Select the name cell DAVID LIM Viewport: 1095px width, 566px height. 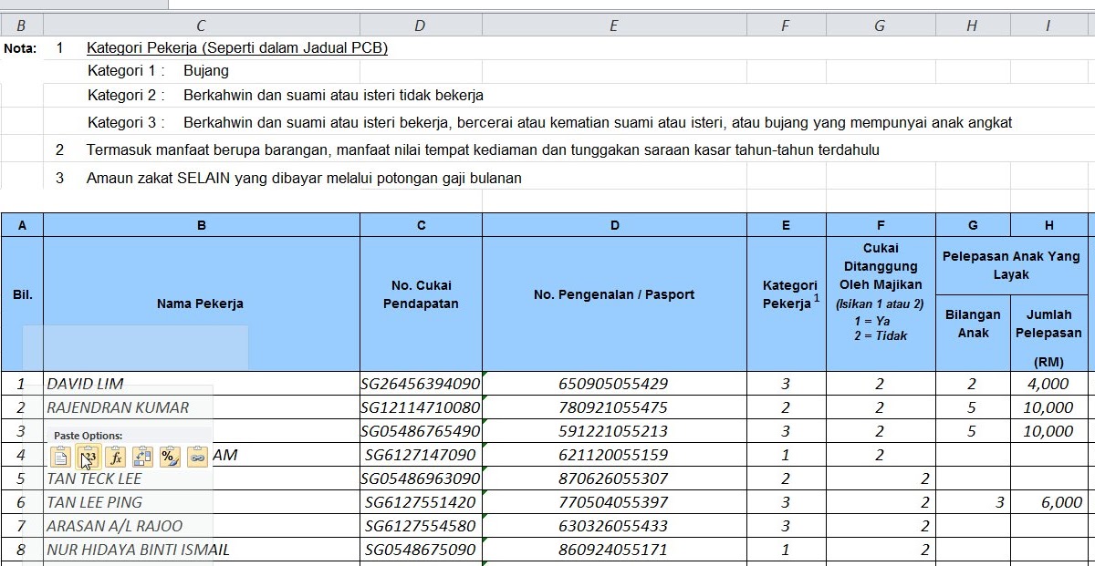pos(202,384)
